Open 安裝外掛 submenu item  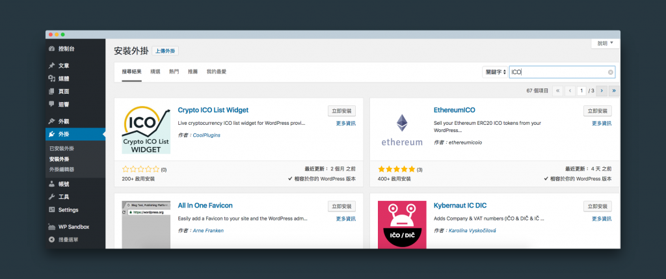59,159
